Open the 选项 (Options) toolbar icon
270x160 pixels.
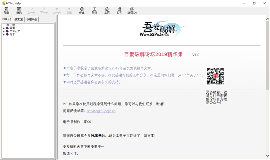coord(132,10)
